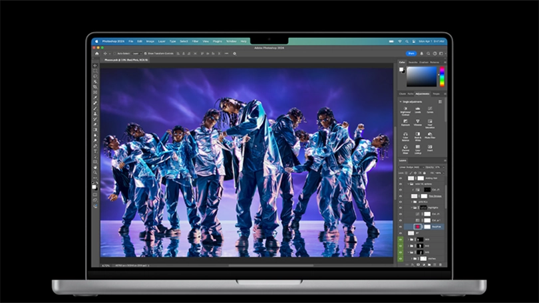Image resolution: width=539 pixels, height=303 pixels.
Task: Select the red thumbnail layer
Action: click(417, 227)
